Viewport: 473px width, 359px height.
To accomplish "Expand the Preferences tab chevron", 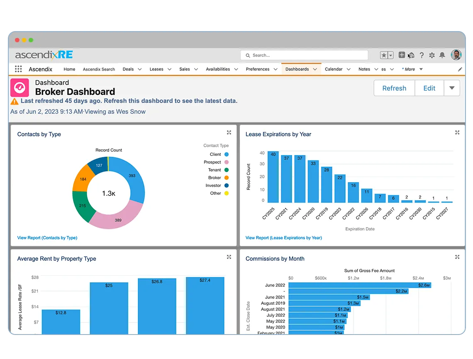I will click(276, 69).
